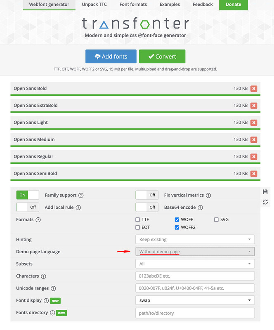Viewport: 274px width, 330px height.
Task: Click the Open Sans Light row name
Action: pos(31,123)
